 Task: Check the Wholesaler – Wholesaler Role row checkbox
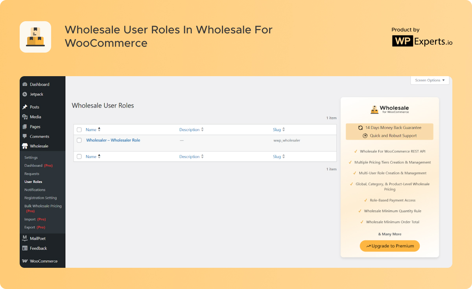pyautogui.click(x=79, y=140)
